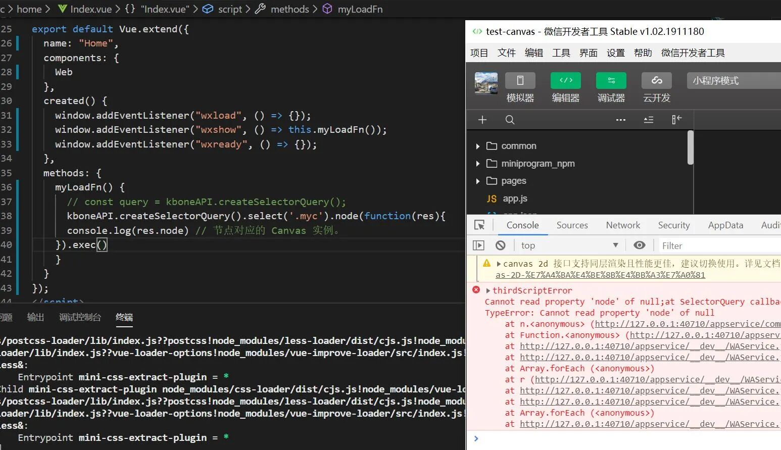Click the r stack trace link
This screenshot has width=781, height=450.
click(x=658, y=380)
